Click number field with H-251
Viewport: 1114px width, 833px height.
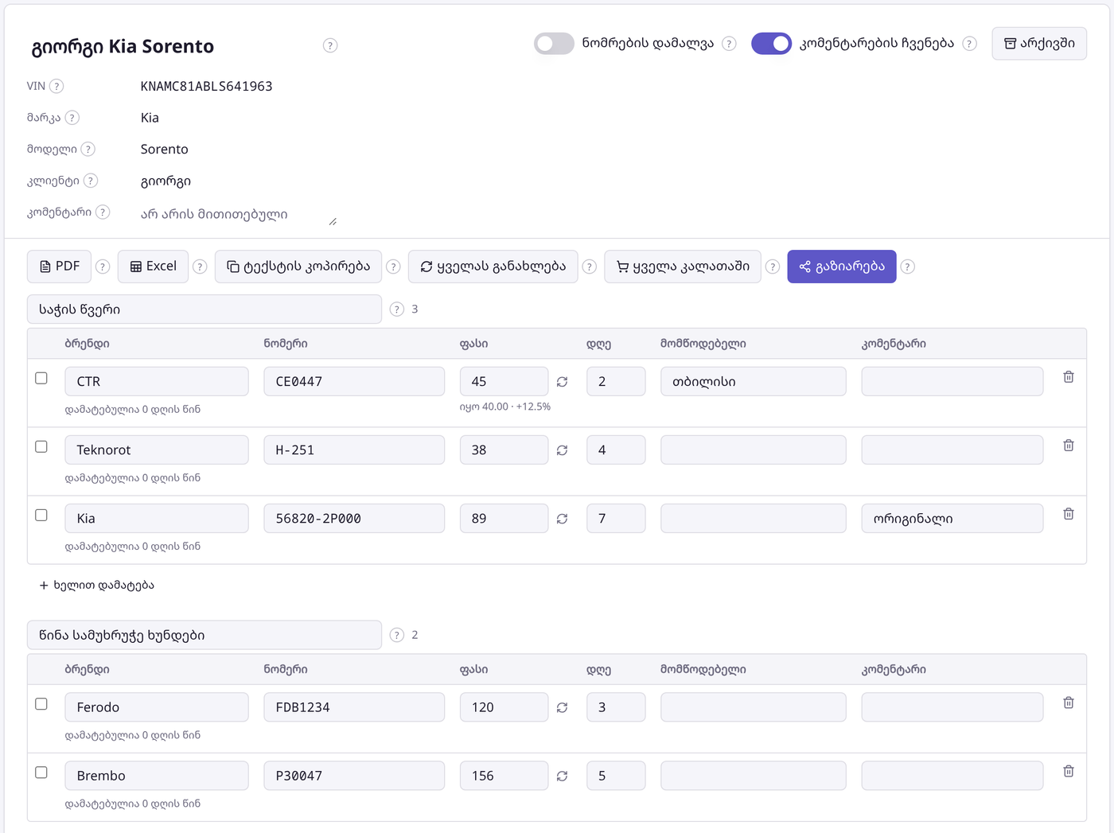tap(354, 450)
